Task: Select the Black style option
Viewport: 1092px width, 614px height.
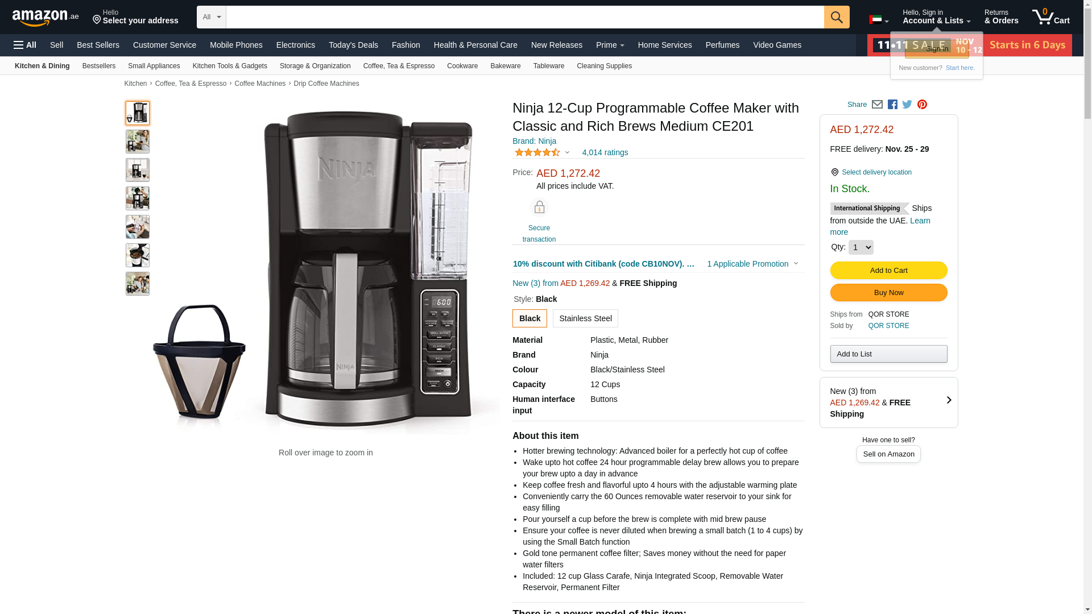Action: point(530,318)
